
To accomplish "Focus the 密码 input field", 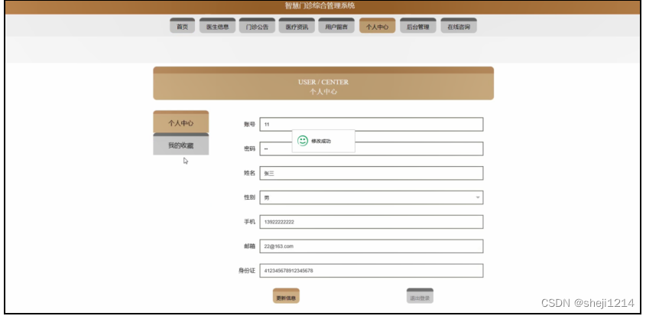I will tap(372, 148).
